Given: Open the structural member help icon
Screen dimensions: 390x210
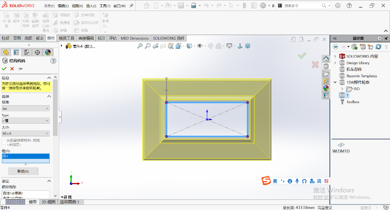Looking at the screenshot, I should 53,61.
